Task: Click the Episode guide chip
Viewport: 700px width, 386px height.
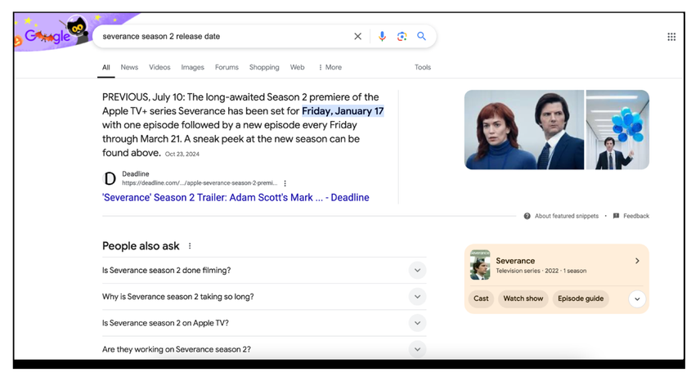Action: point(581,298)
